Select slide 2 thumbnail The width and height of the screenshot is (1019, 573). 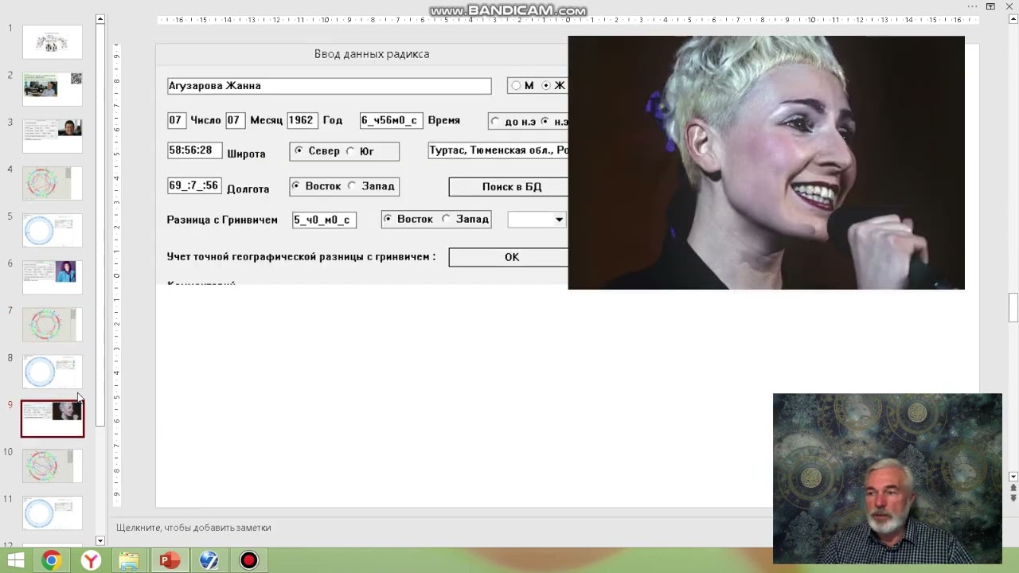click(x=53, y=88)
